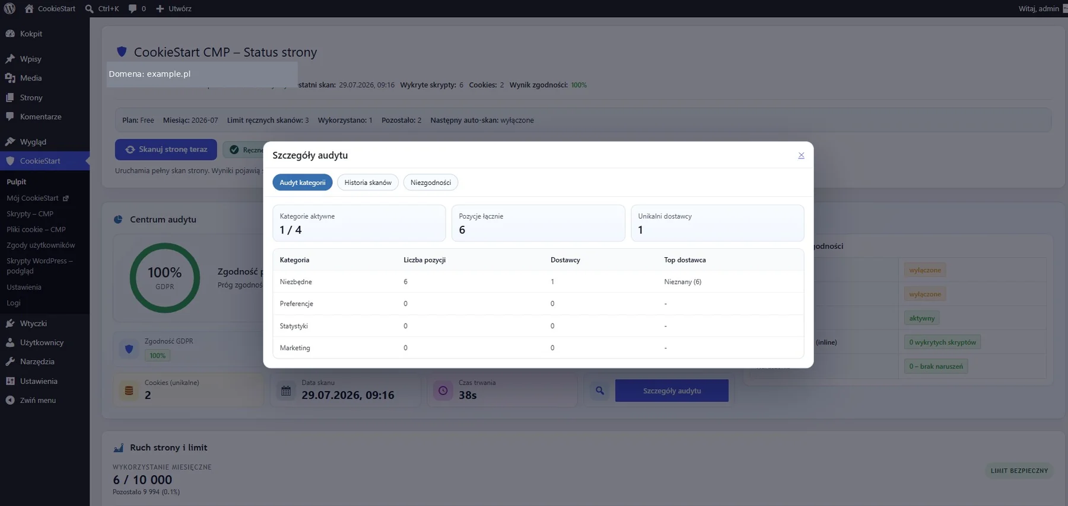Open the Pulpit submenu item
Screen dimensions: 1068x506
tap(17, 182)
